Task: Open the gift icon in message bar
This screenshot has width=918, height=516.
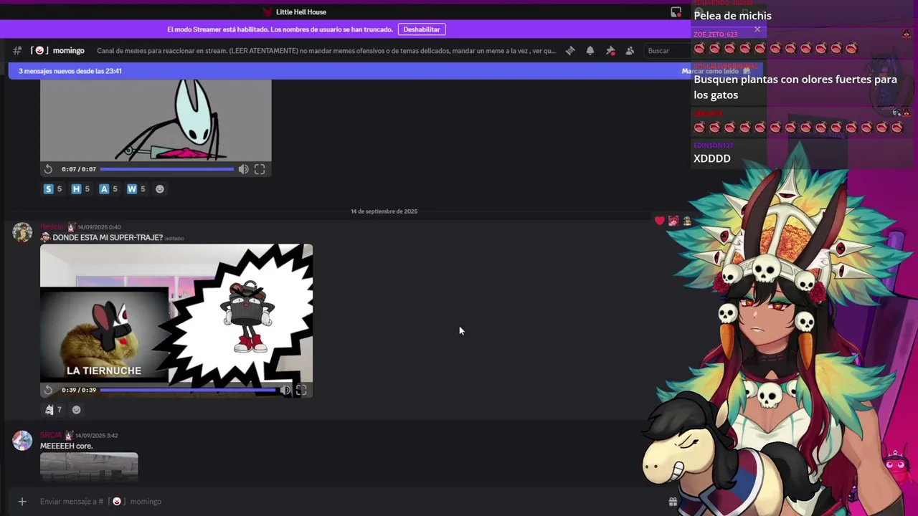Action: click(x=673, y=502)
